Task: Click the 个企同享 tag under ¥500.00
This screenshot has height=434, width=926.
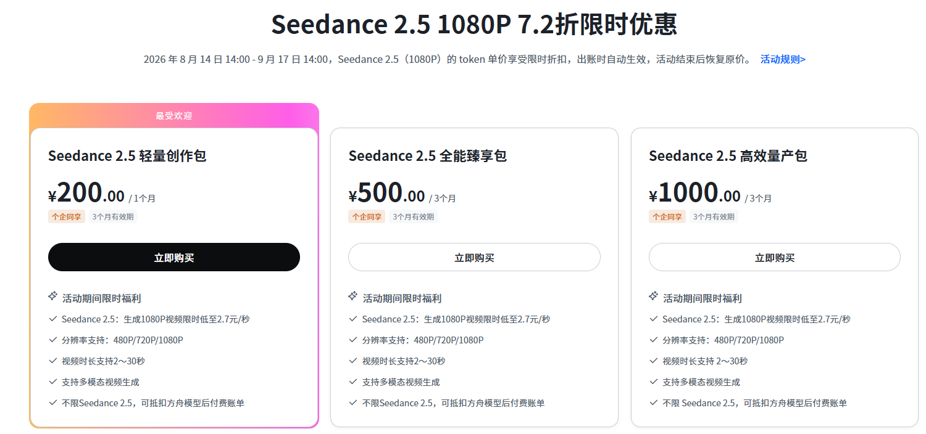Action: pos(367,216)
